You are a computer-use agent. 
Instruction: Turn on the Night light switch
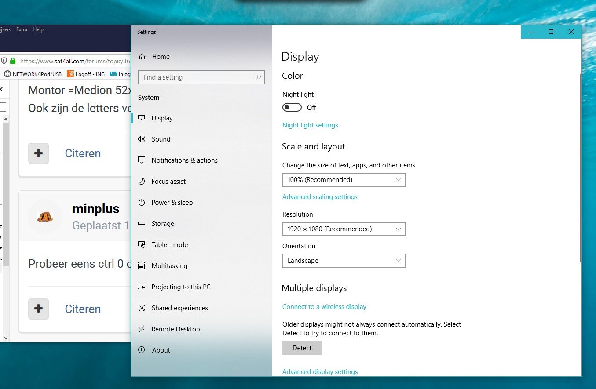click(292, 108)
